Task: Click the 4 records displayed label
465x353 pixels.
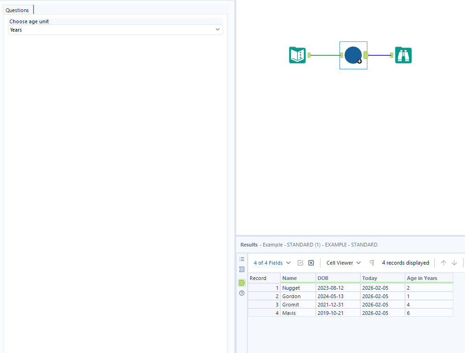Action: (x=405, y=263)
